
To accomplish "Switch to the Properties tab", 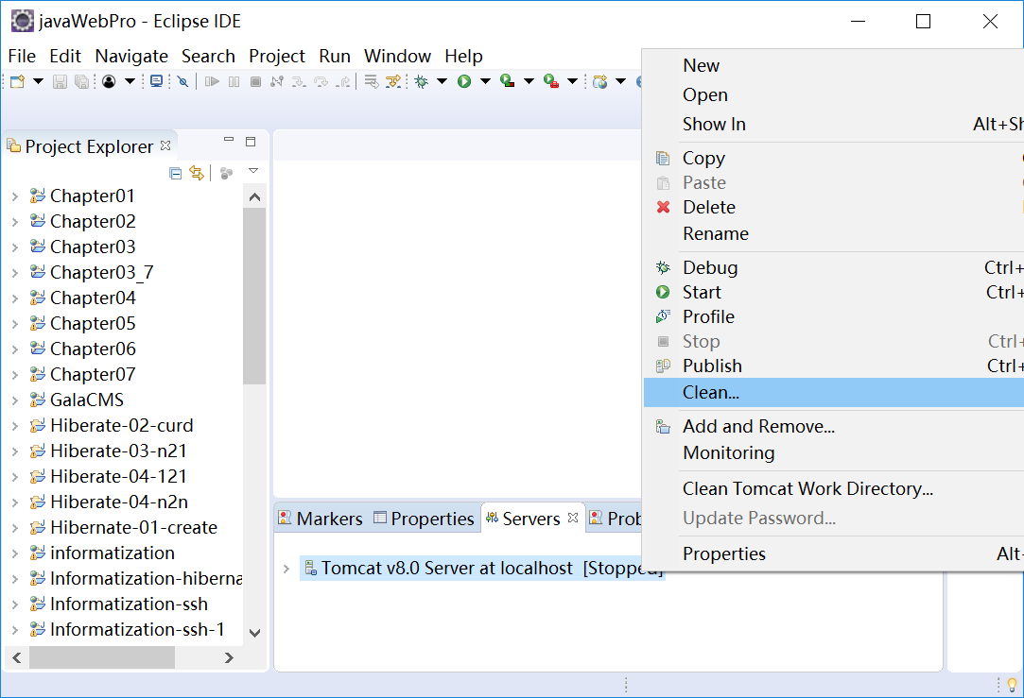I will click(x=424, y=519).
